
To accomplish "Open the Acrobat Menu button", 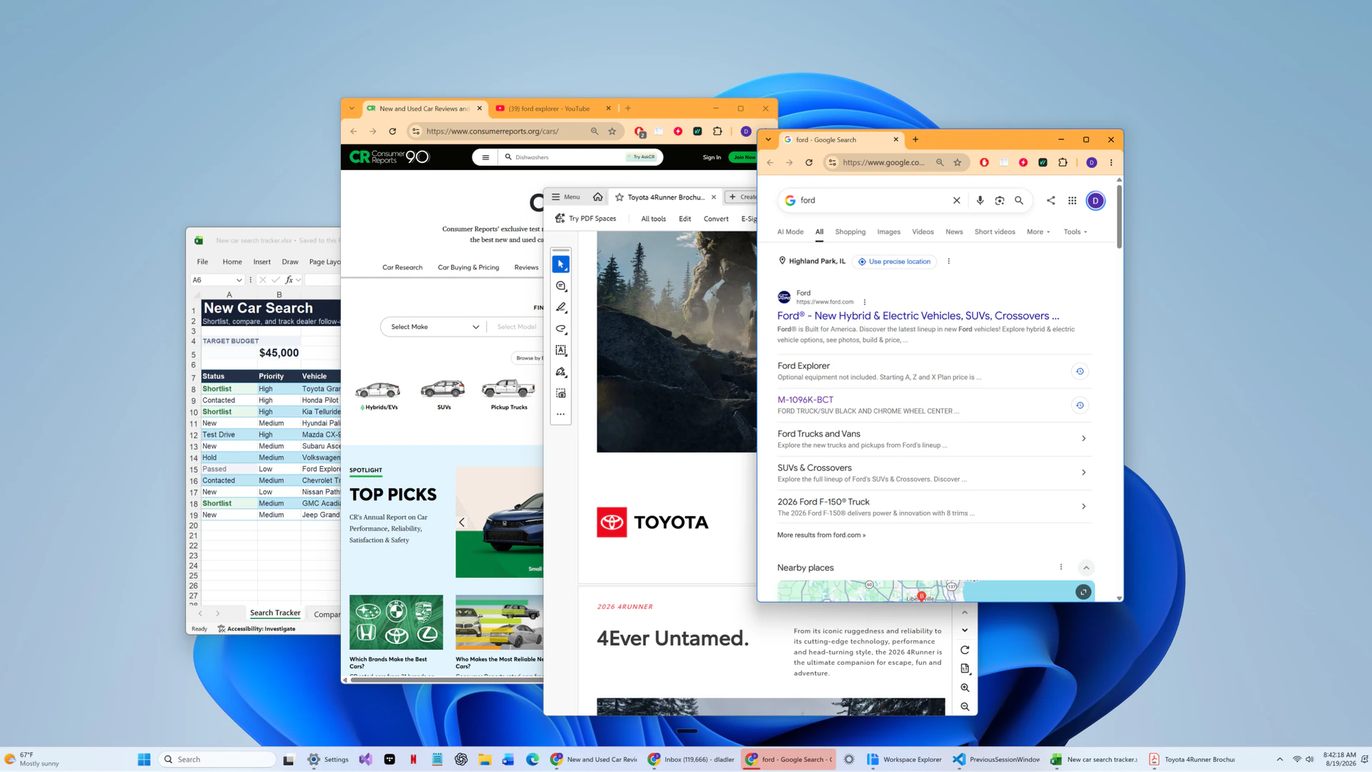I will point(566,197).
